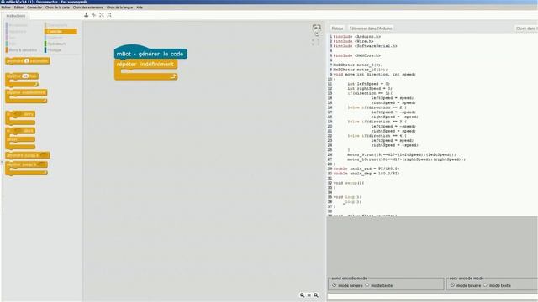
Task: Zoom out of the scripts area
Action: [303, 295]
